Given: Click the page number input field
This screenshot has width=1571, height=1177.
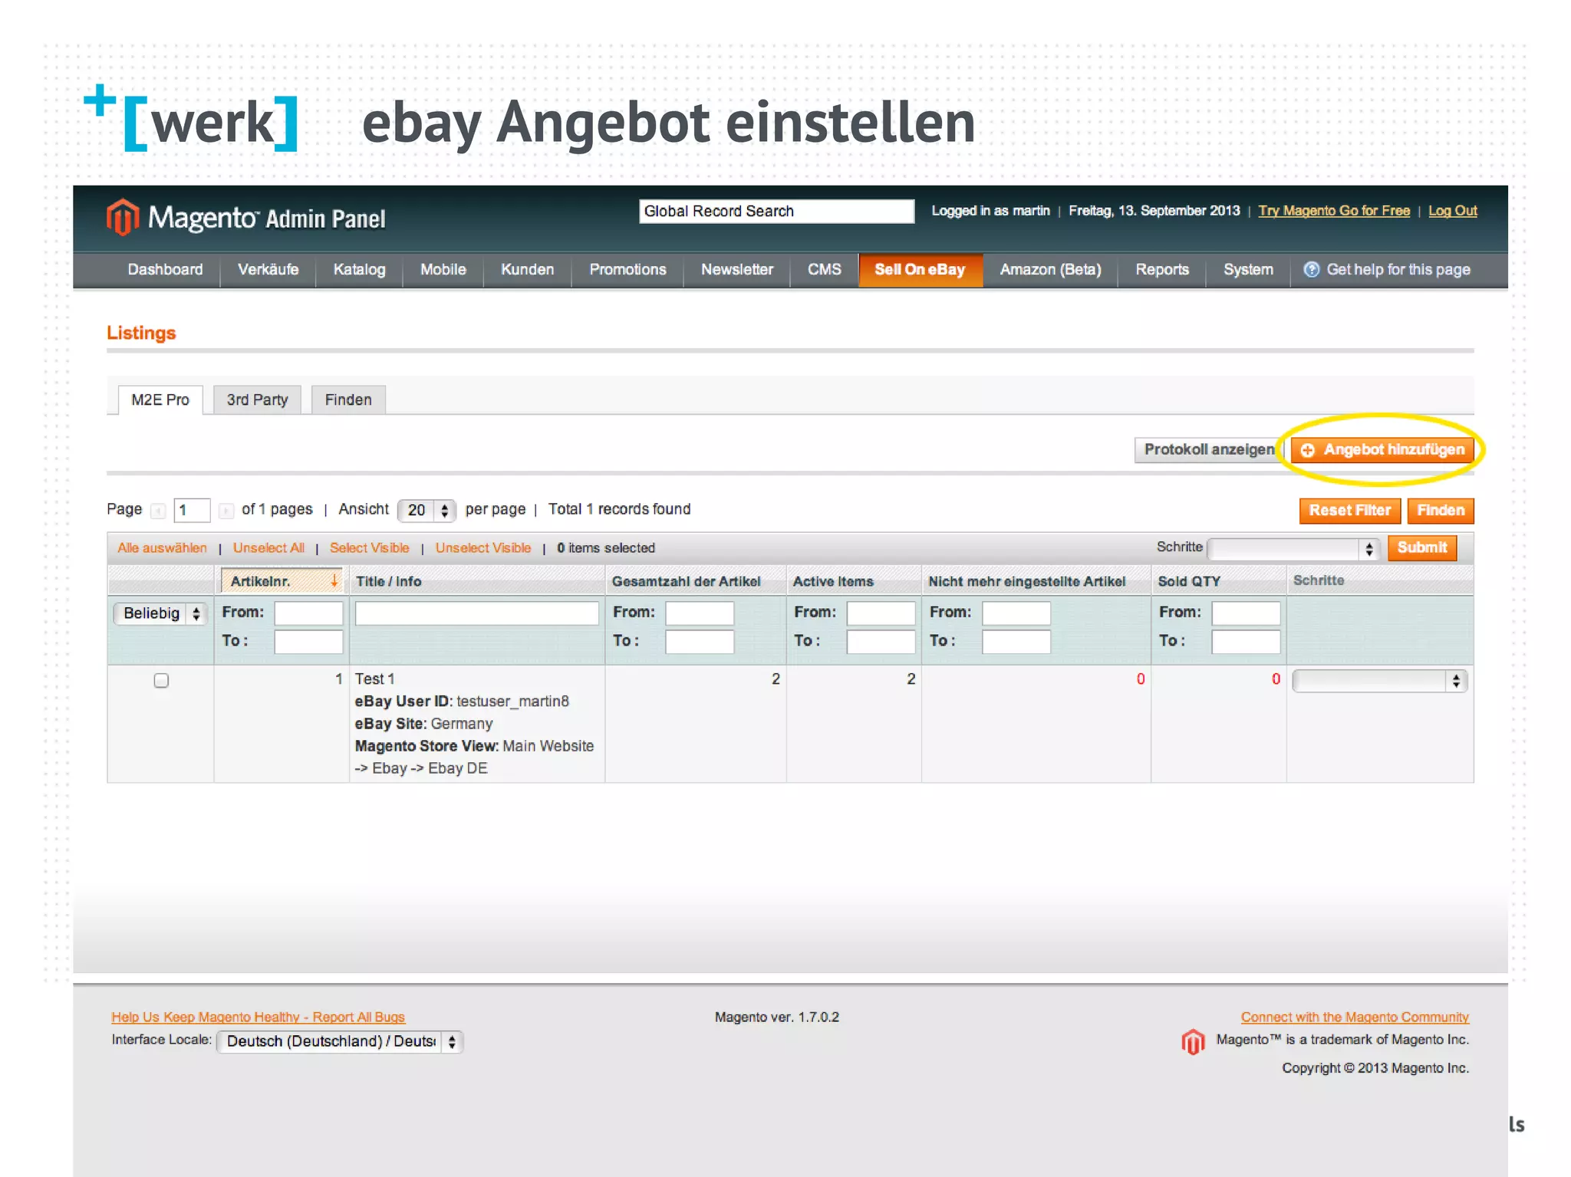Looking at the screenshot, I should coord(192,511).
